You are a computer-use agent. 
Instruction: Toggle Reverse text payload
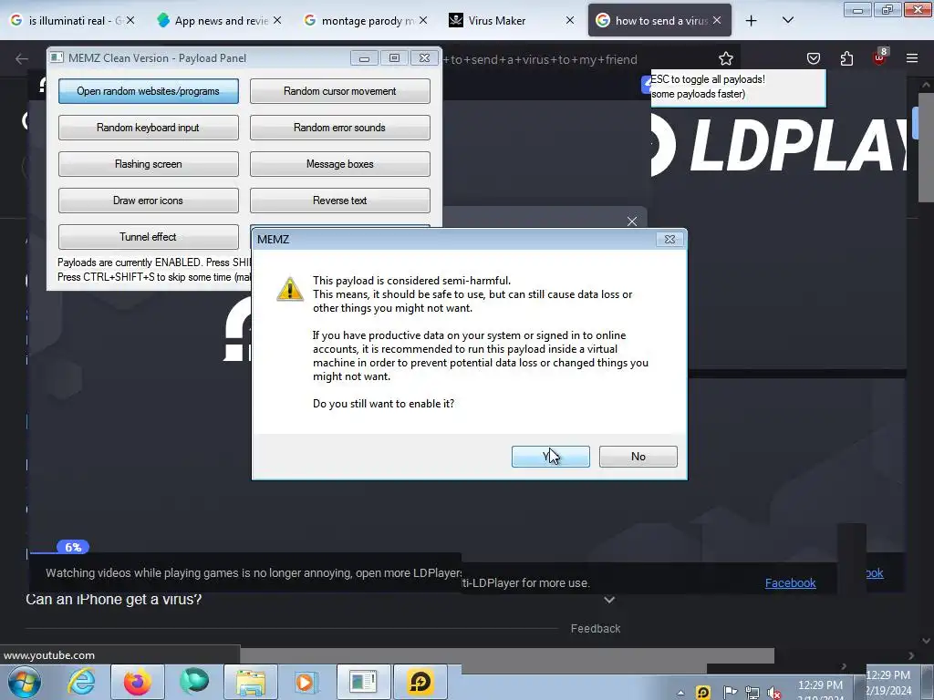339,200
